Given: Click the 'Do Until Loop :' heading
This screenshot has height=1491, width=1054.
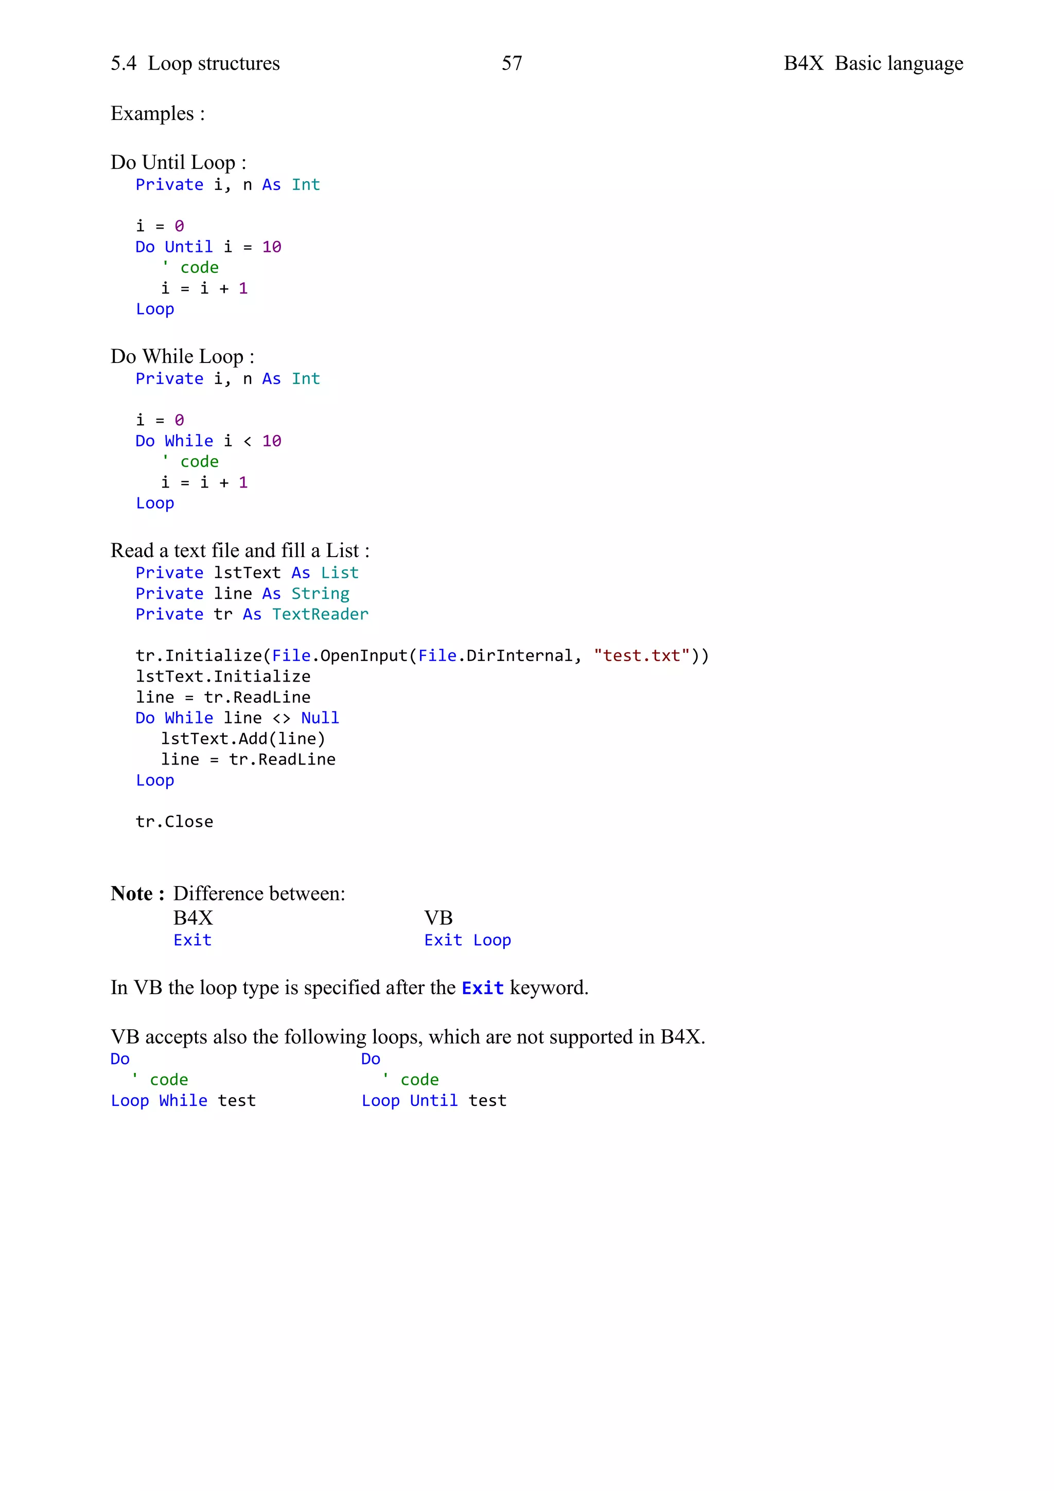Looking at the screenshot, I should click(x=179, y=162).
